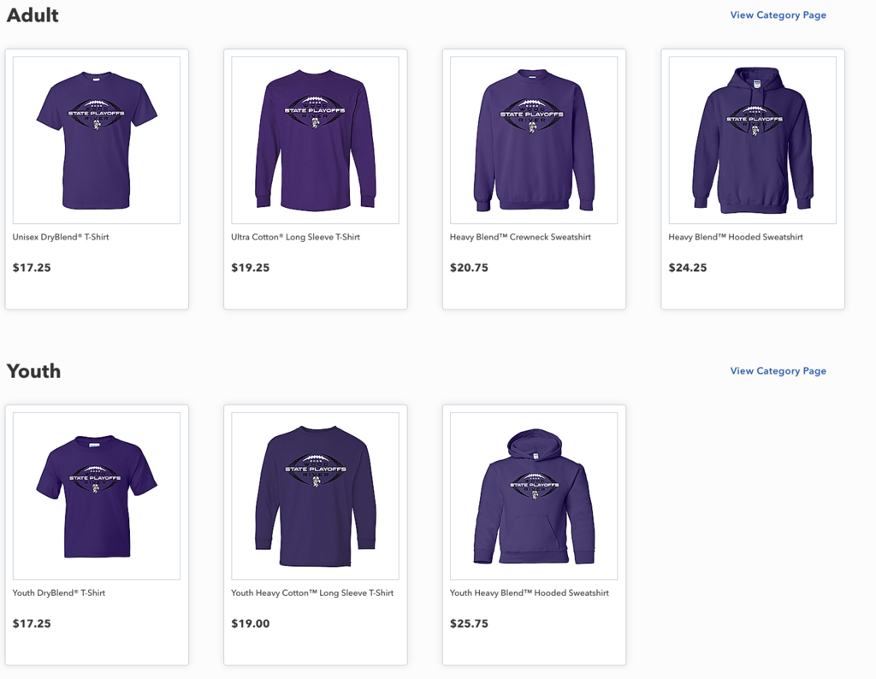View Category Page for the Adult section
The image size is (876, 679).
click(778, 15)
